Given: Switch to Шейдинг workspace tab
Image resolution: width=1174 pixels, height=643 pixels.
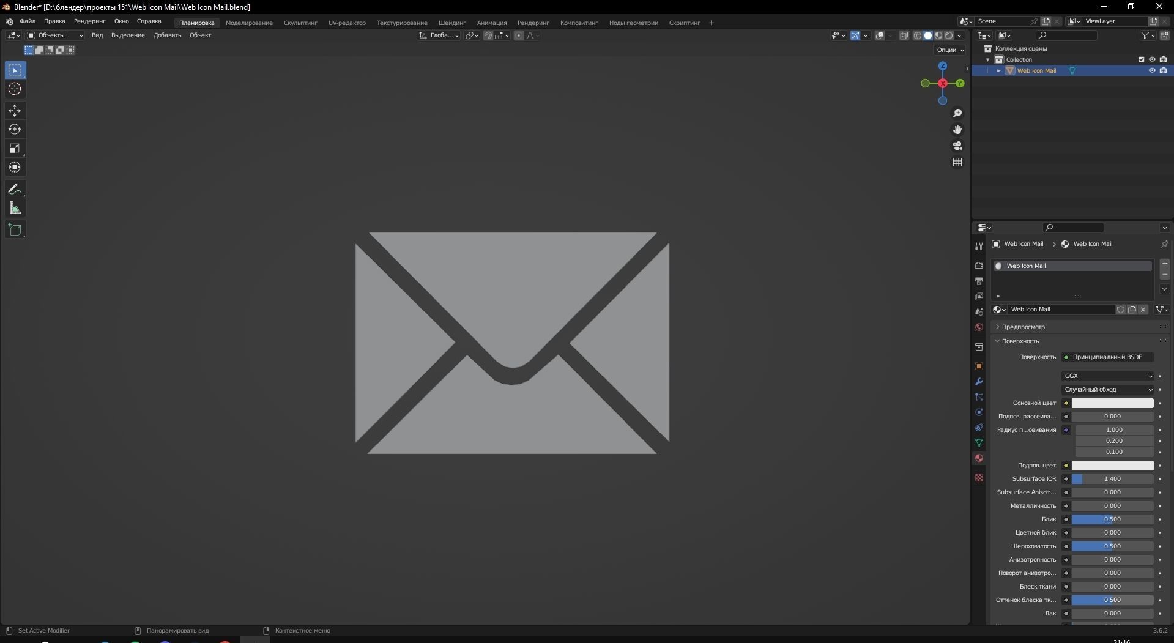Looking at the screenshot, I should [x=452, y=23].
